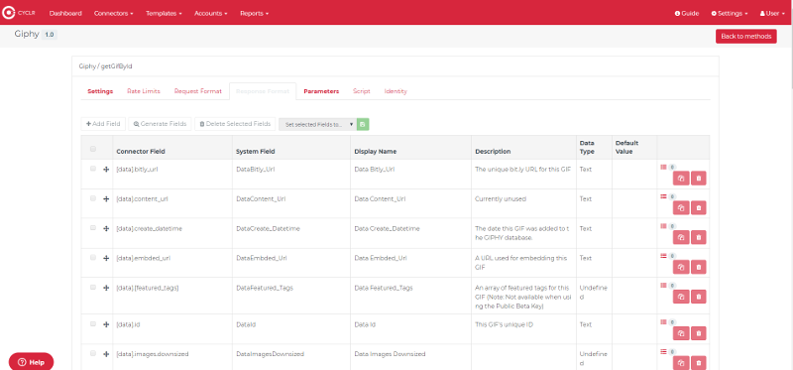Switch to the Script tab
The image size is (793, 370).
362,91
